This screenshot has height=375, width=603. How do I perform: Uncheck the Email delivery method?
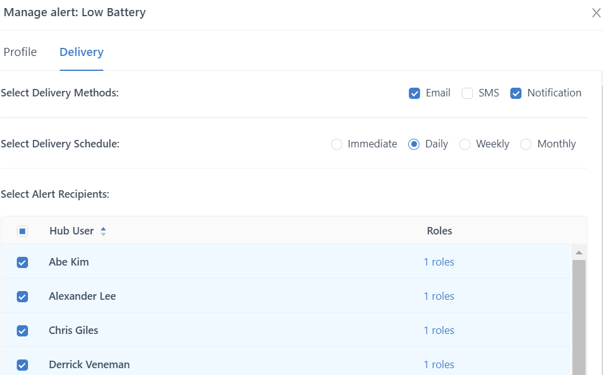tap(414, 93)
